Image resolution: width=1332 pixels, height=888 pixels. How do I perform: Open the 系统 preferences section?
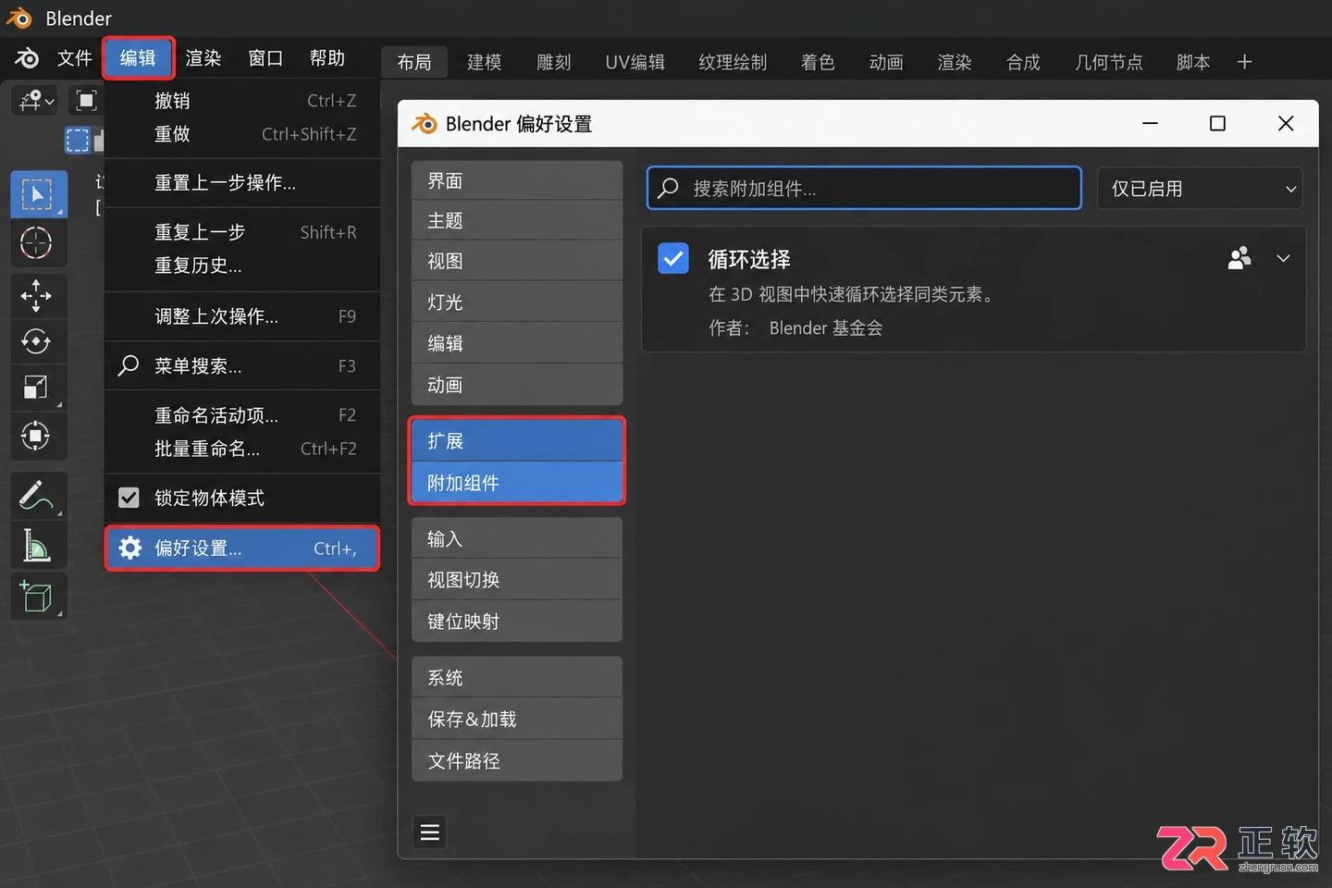[x=517, y=677]
